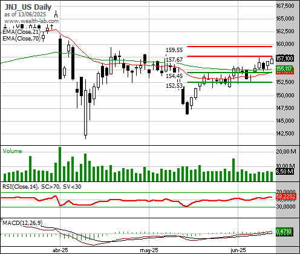Select the MACD(12,26,9) indicator label
Image resolution: width=300 pixels, height=254 pixels.
22,223
